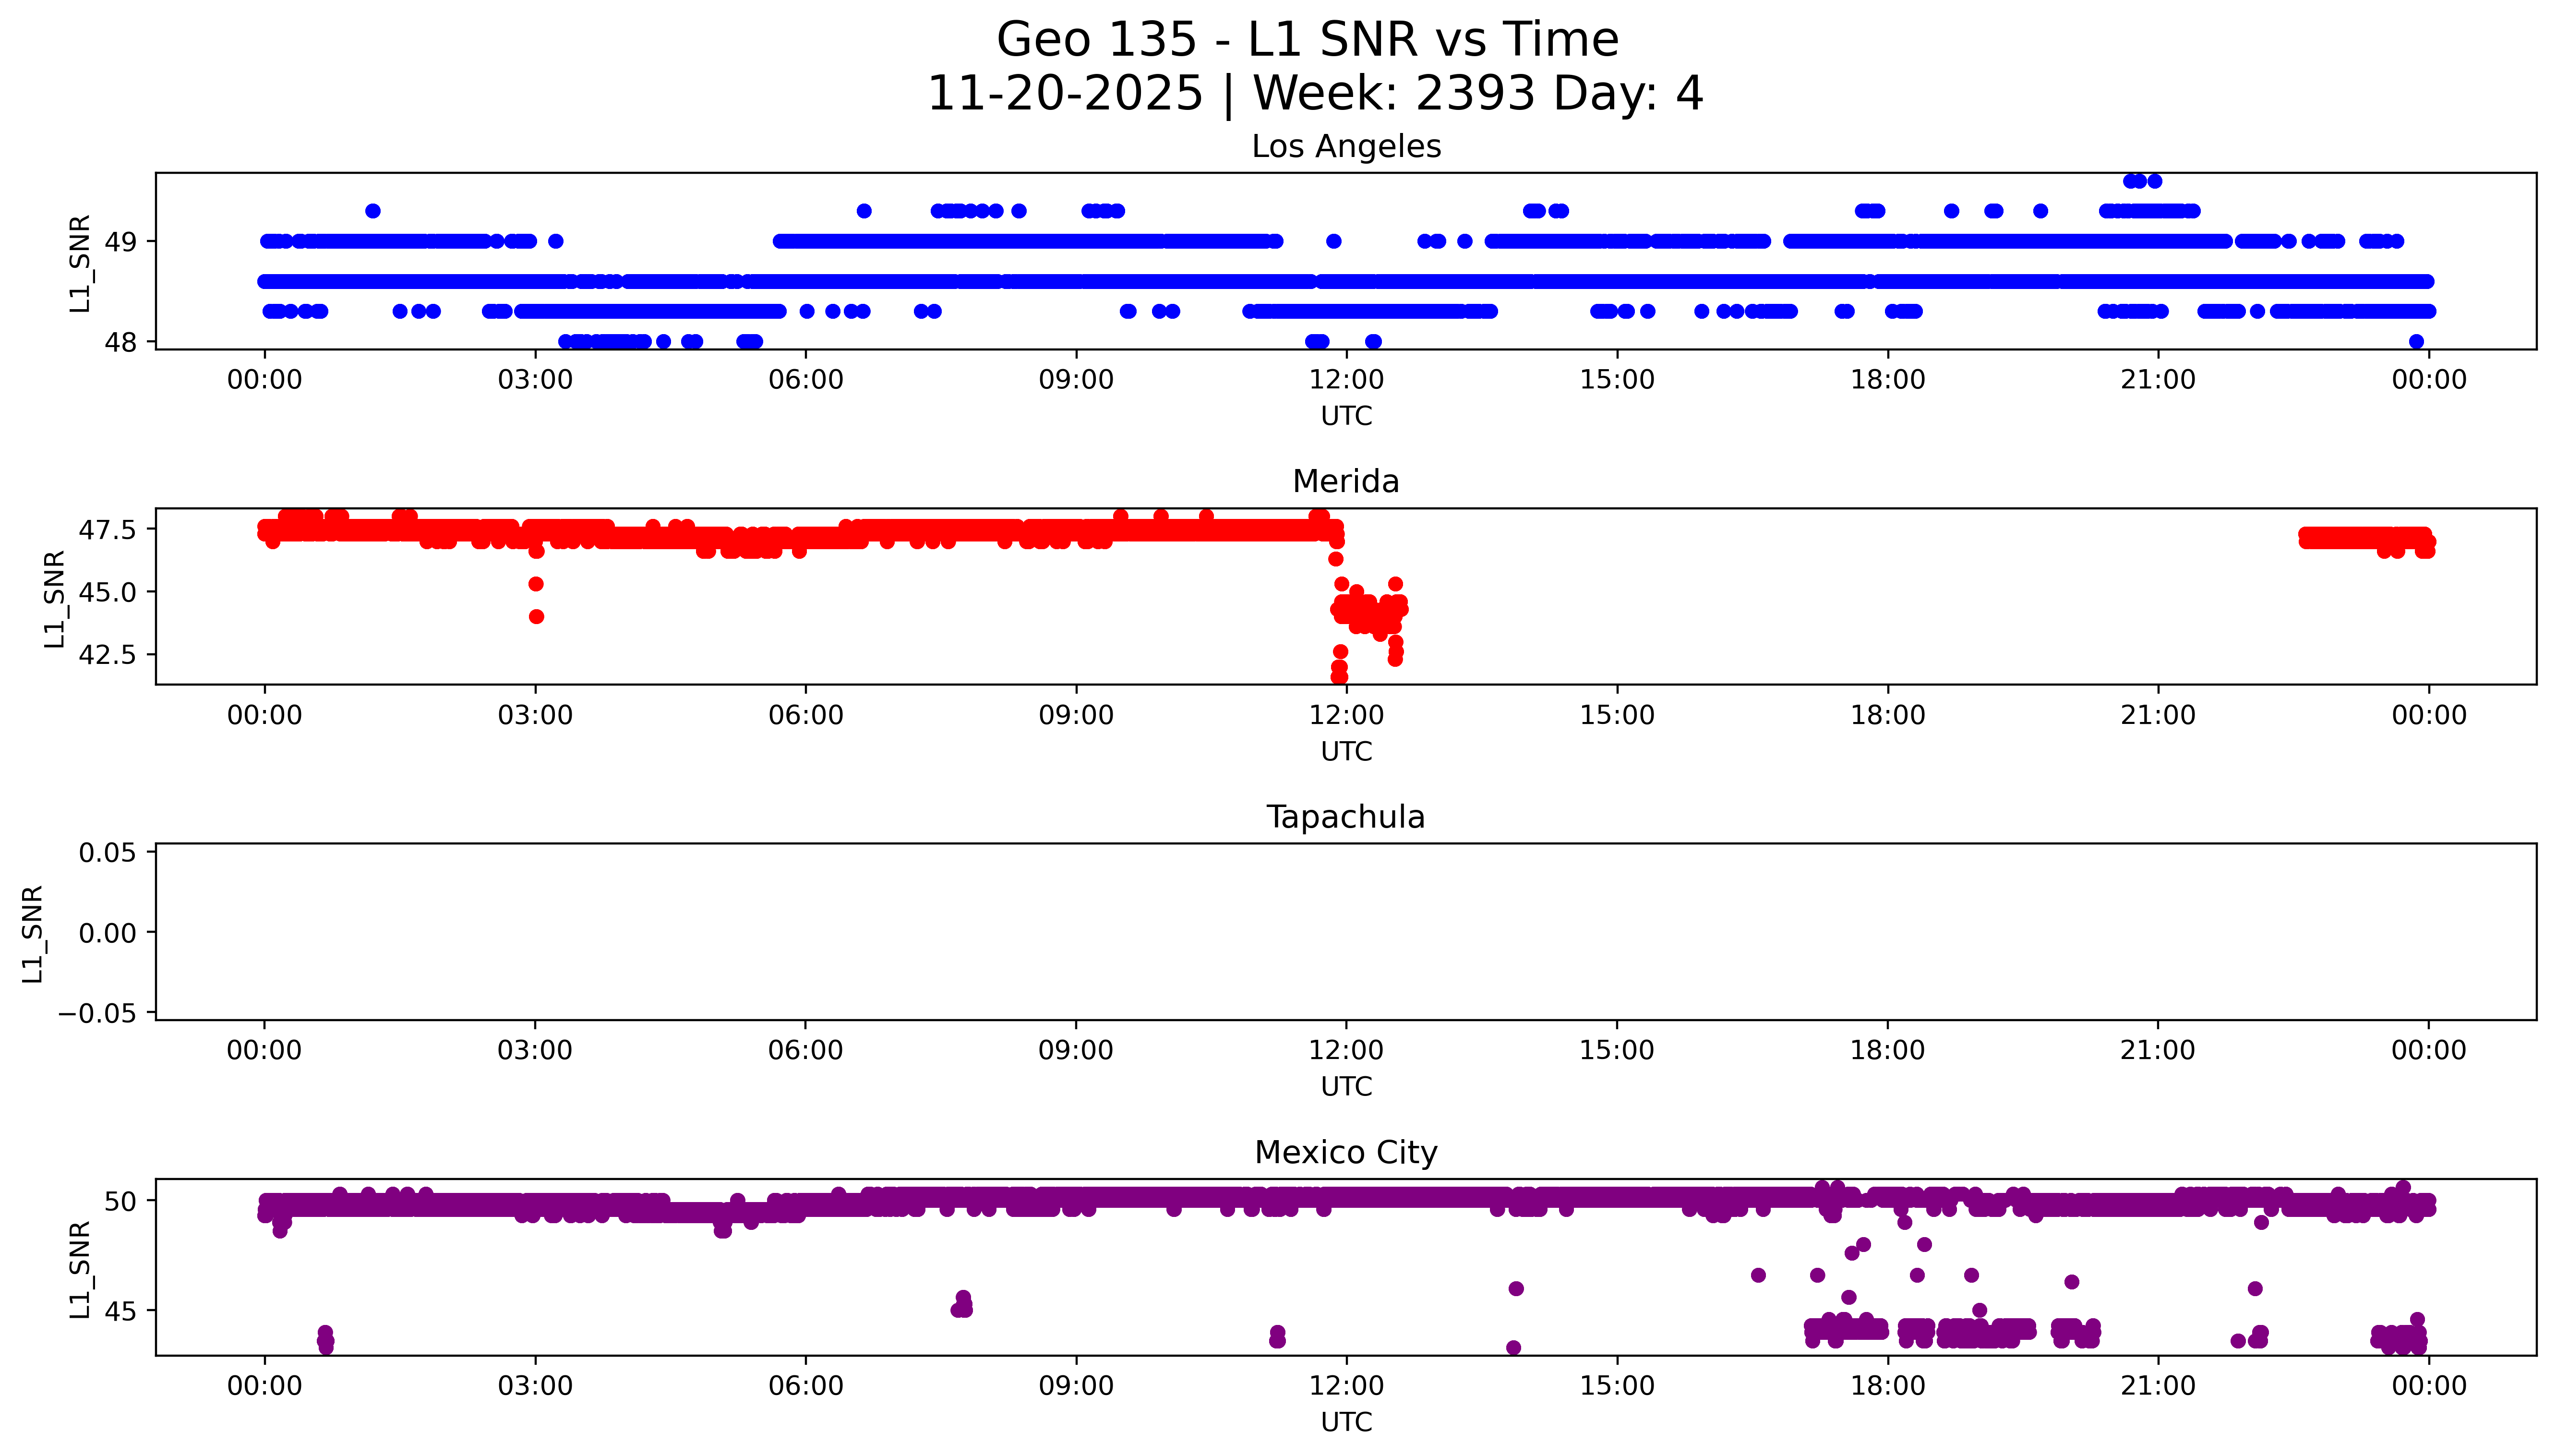Click the purple dot just below 50 near 22:00 in the Mexico City plot
Image resolution: width=2556 pixels, height=1456 pixels.
(x=2261, y=1222)
